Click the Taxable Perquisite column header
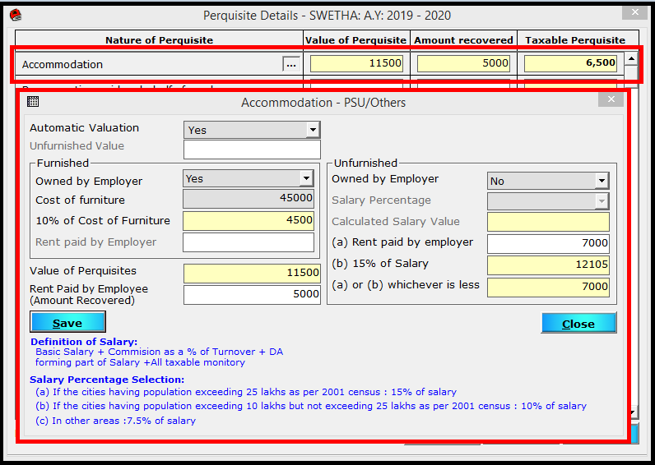Image resolution: width=655 pixels, height=465 pixels. tap(575, 40)
